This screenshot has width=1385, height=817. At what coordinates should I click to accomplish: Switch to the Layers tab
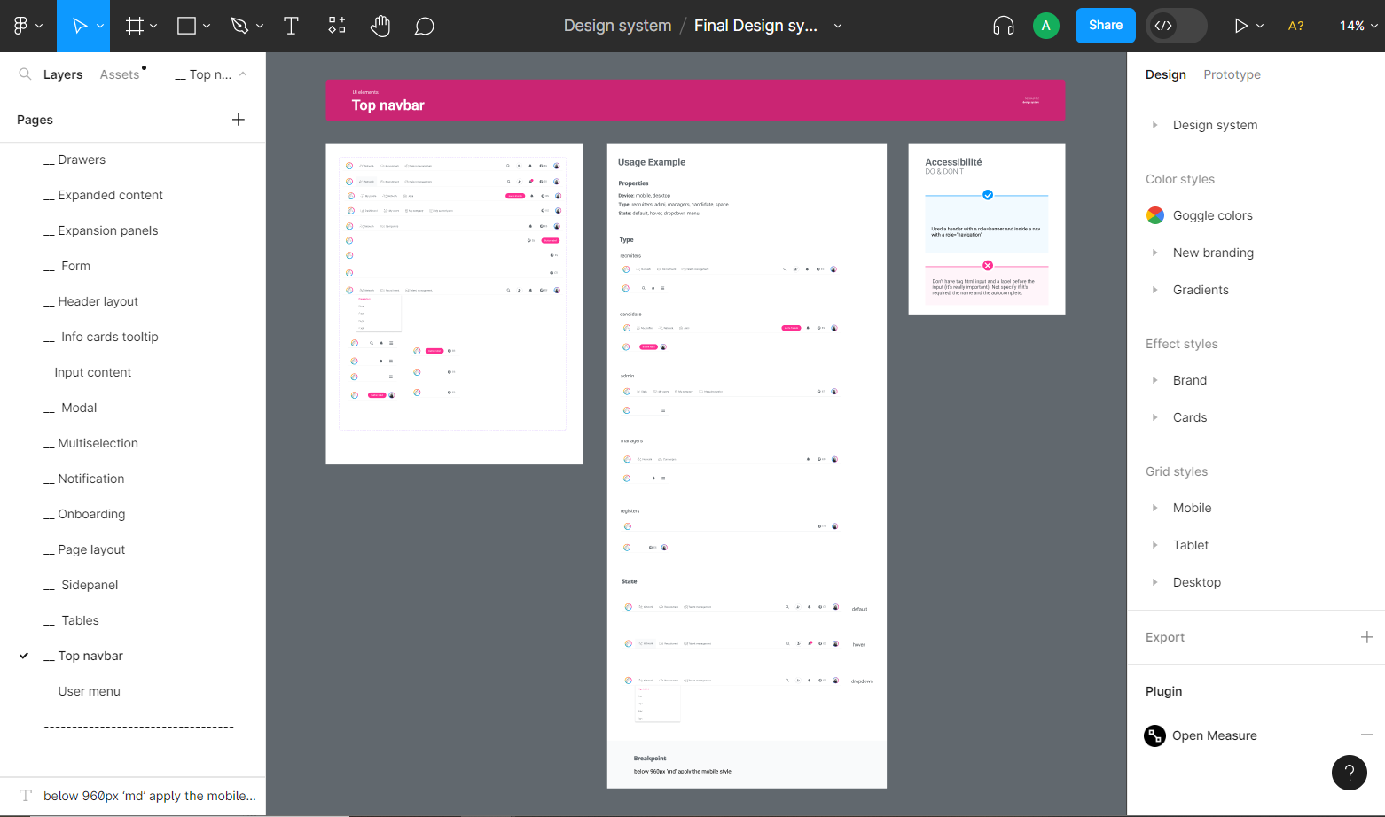63,74
